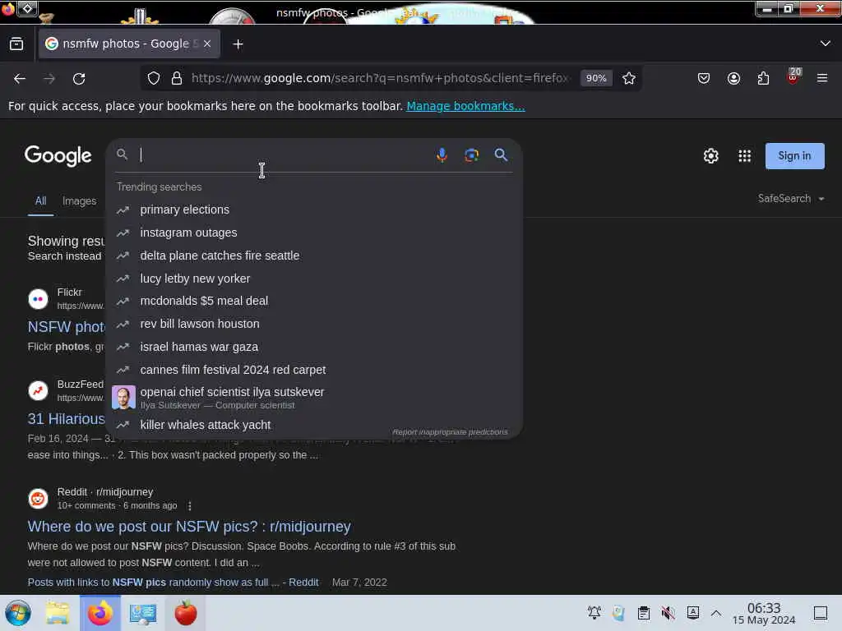Open the Firefox account icon
The height and width of the screenshot is (631, 842).
(x=733, y=78)
